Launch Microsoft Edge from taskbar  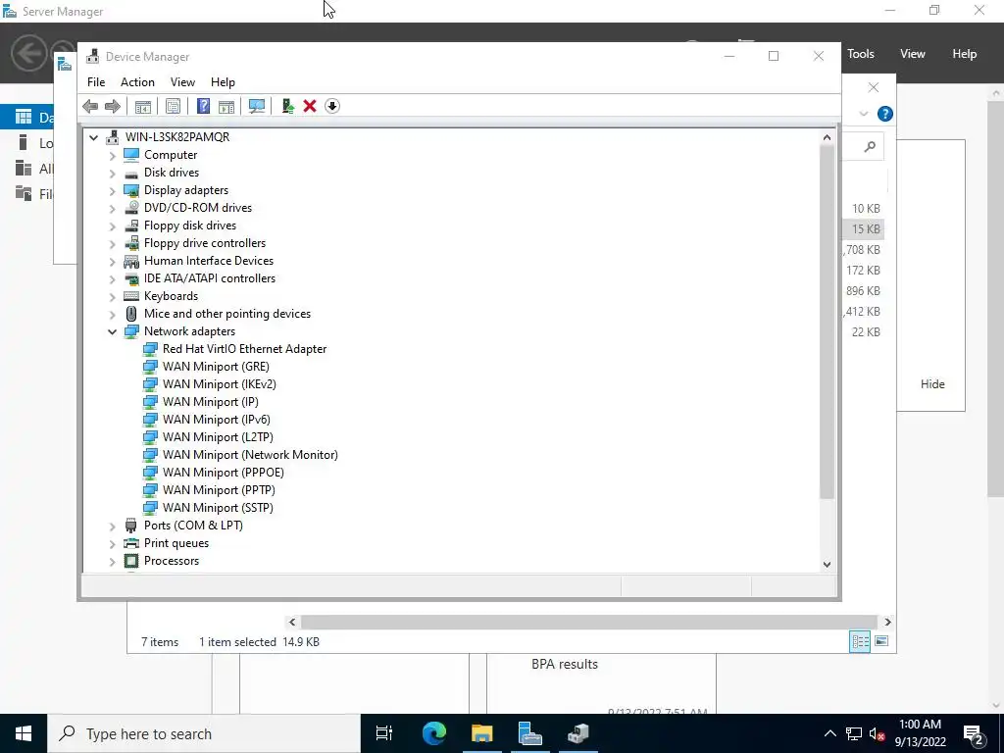434,733
